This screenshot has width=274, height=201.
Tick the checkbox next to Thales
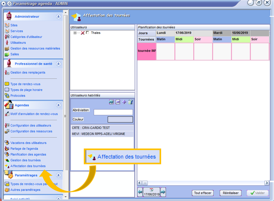(x=88, y=33)
